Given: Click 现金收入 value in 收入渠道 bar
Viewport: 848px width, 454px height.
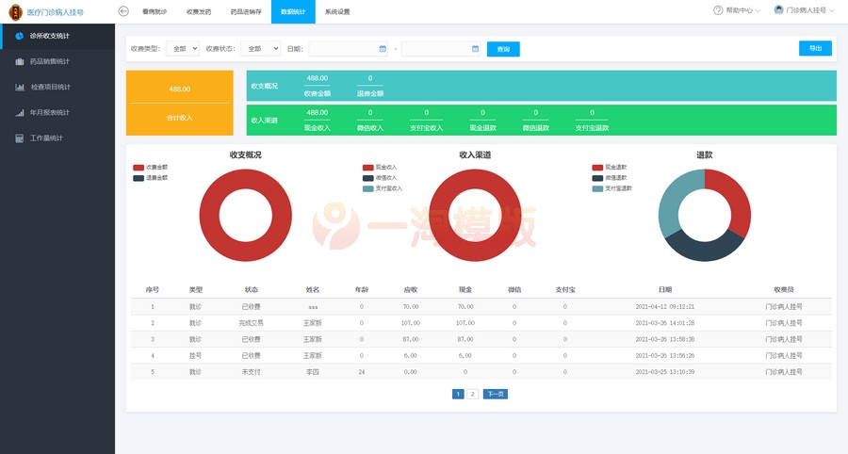Looking at the screenshot, I should [318, 113].
